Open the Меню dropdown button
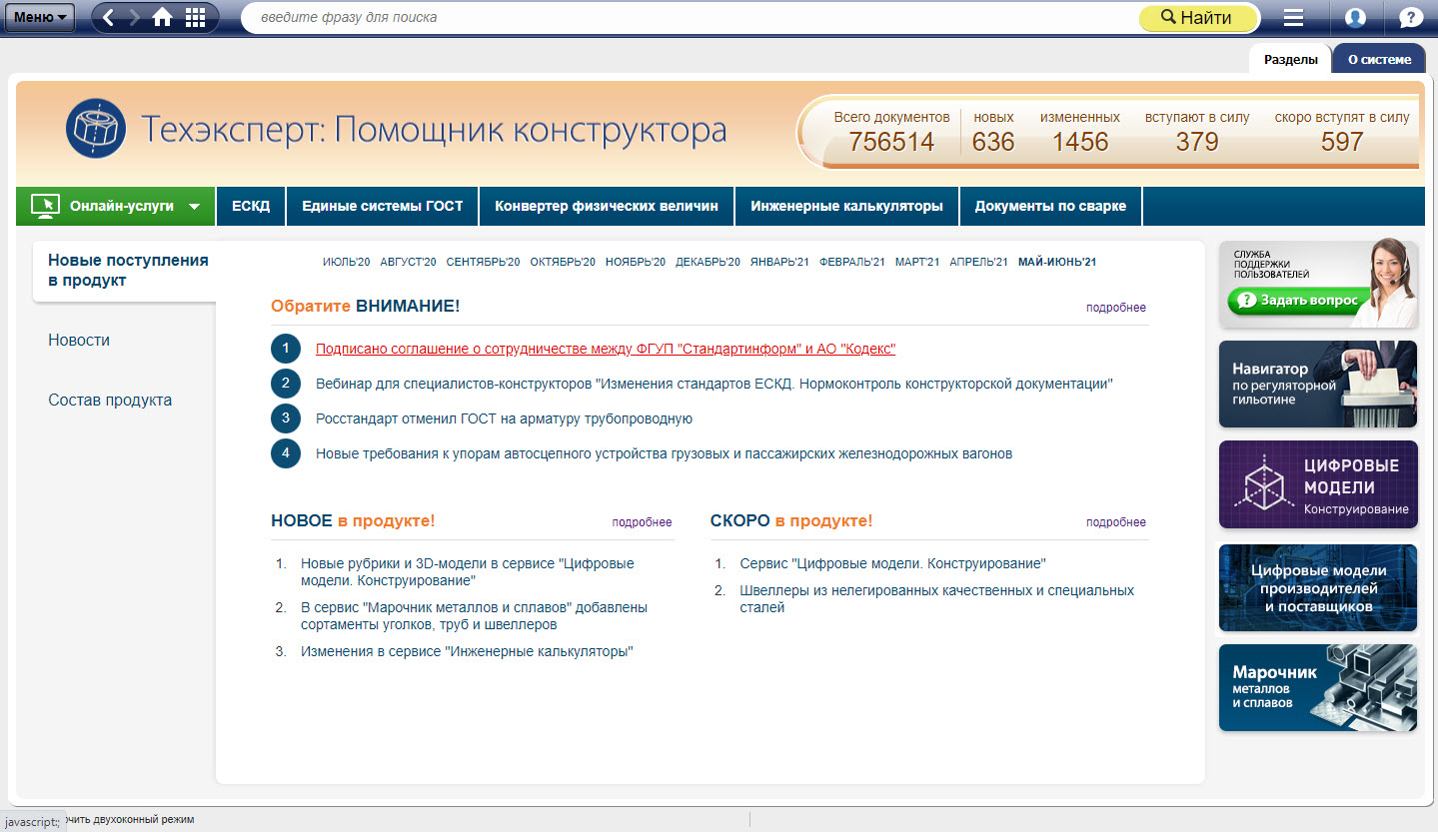This screenshot has width=1438, height=832. tap(40, 17)
